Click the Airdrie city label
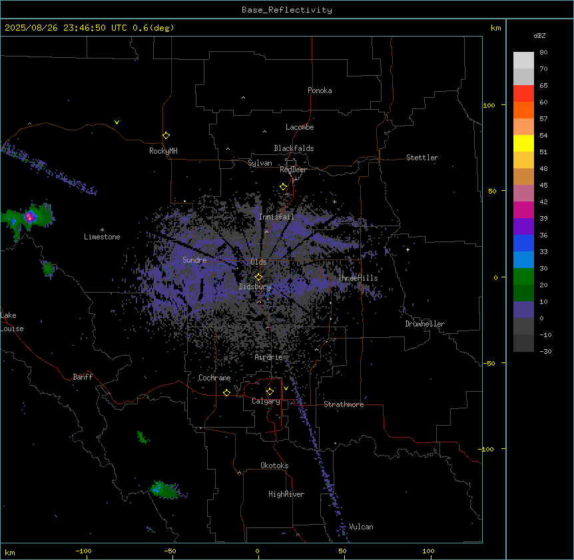This screenshot has height=560, width=574. 269,357
